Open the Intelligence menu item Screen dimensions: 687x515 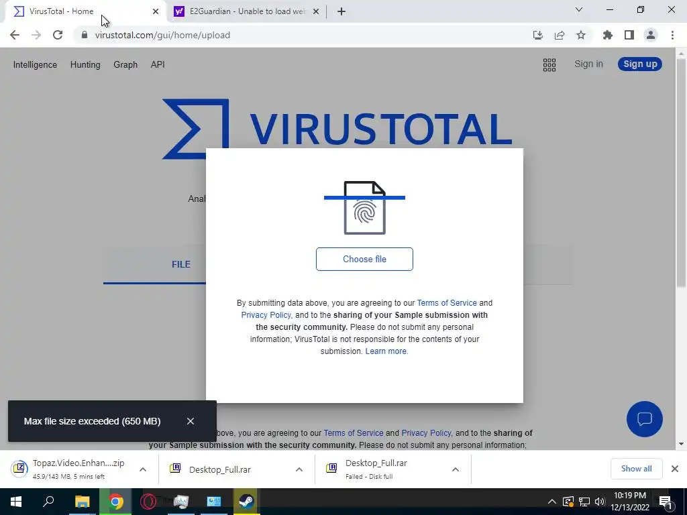click(35, 65)
